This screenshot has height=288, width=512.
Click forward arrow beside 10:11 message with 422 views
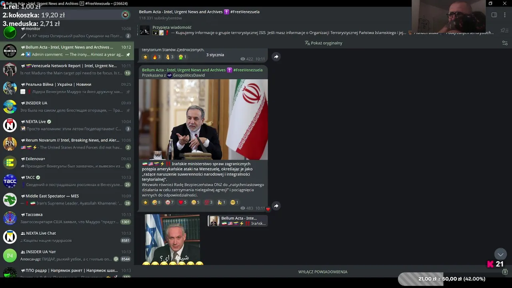pos(276,57)
